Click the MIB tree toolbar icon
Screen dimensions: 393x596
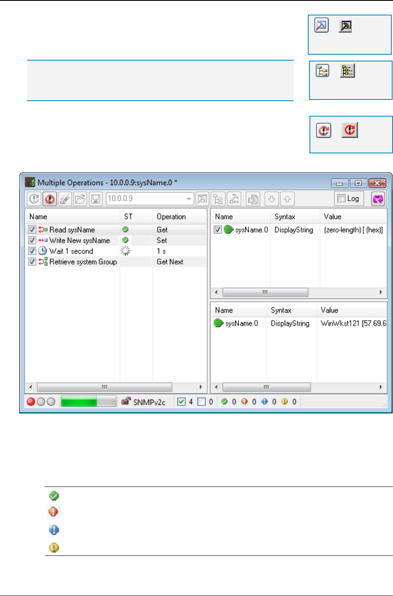pyautogui.click(x=218, y=199)
